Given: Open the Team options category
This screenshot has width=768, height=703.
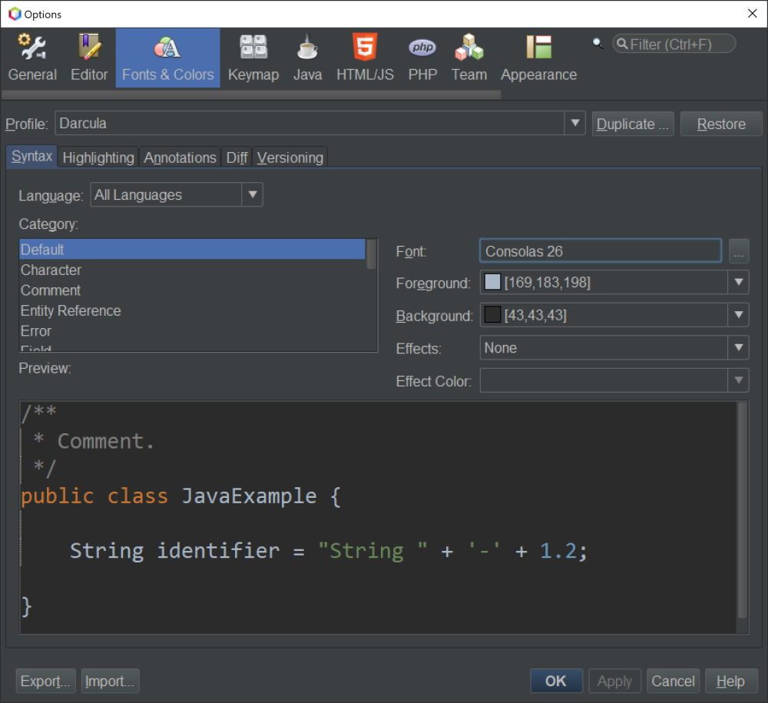Looking at the screenshot, I should click(x=468, y=58).
